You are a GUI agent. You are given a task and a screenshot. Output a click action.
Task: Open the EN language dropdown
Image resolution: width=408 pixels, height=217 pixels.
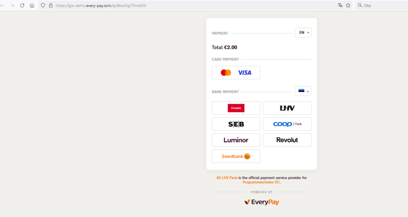303,33
